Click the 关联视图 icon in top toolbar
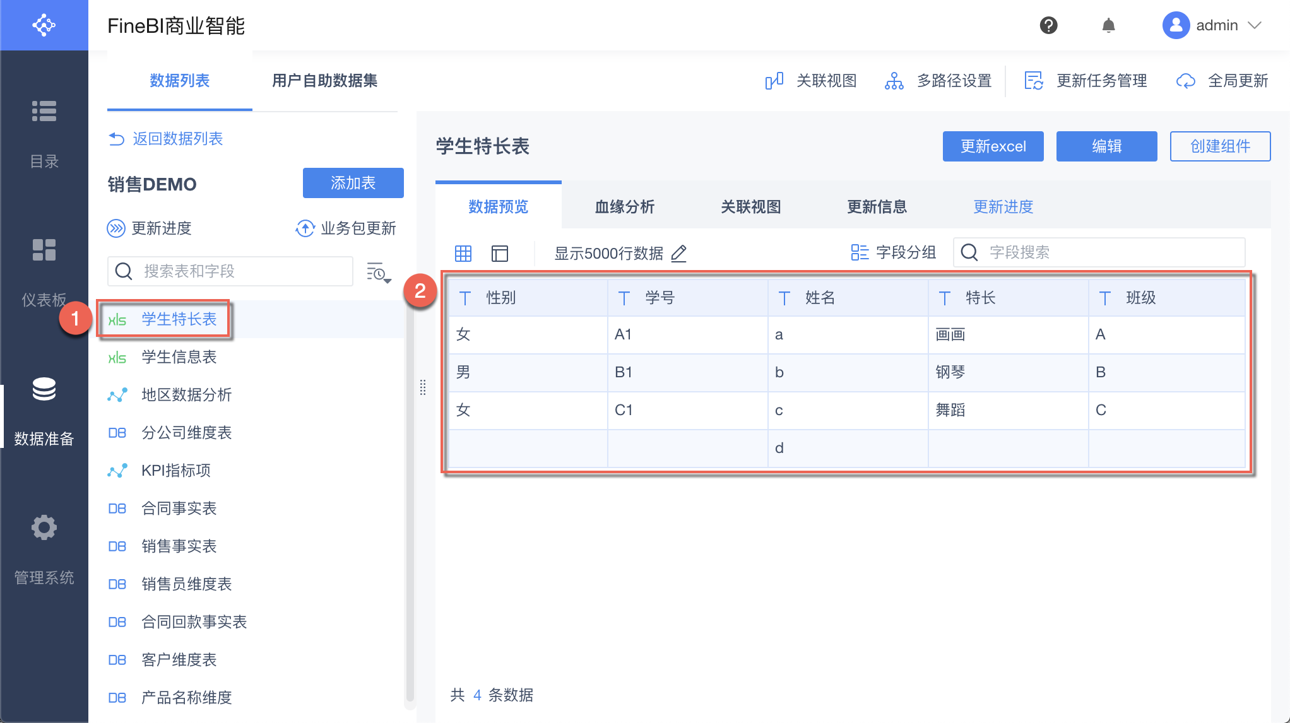 pyautogui.click(x=774, y=81)
